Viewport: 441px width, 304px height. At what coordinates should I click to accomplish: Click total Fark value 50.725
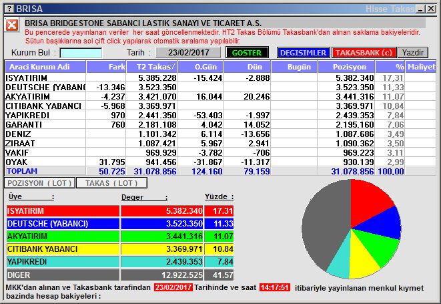pos(111,171)
